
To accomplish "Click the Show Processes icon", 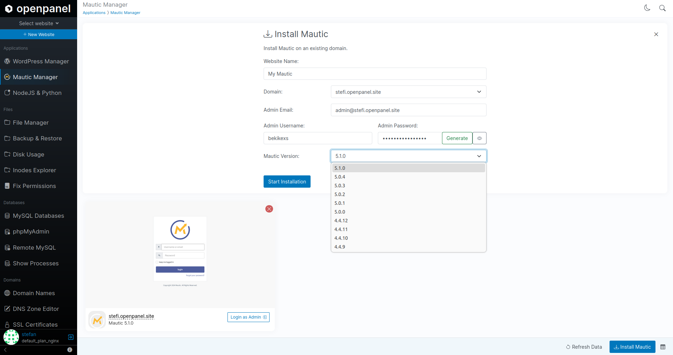I will click(x=7, y=263).
